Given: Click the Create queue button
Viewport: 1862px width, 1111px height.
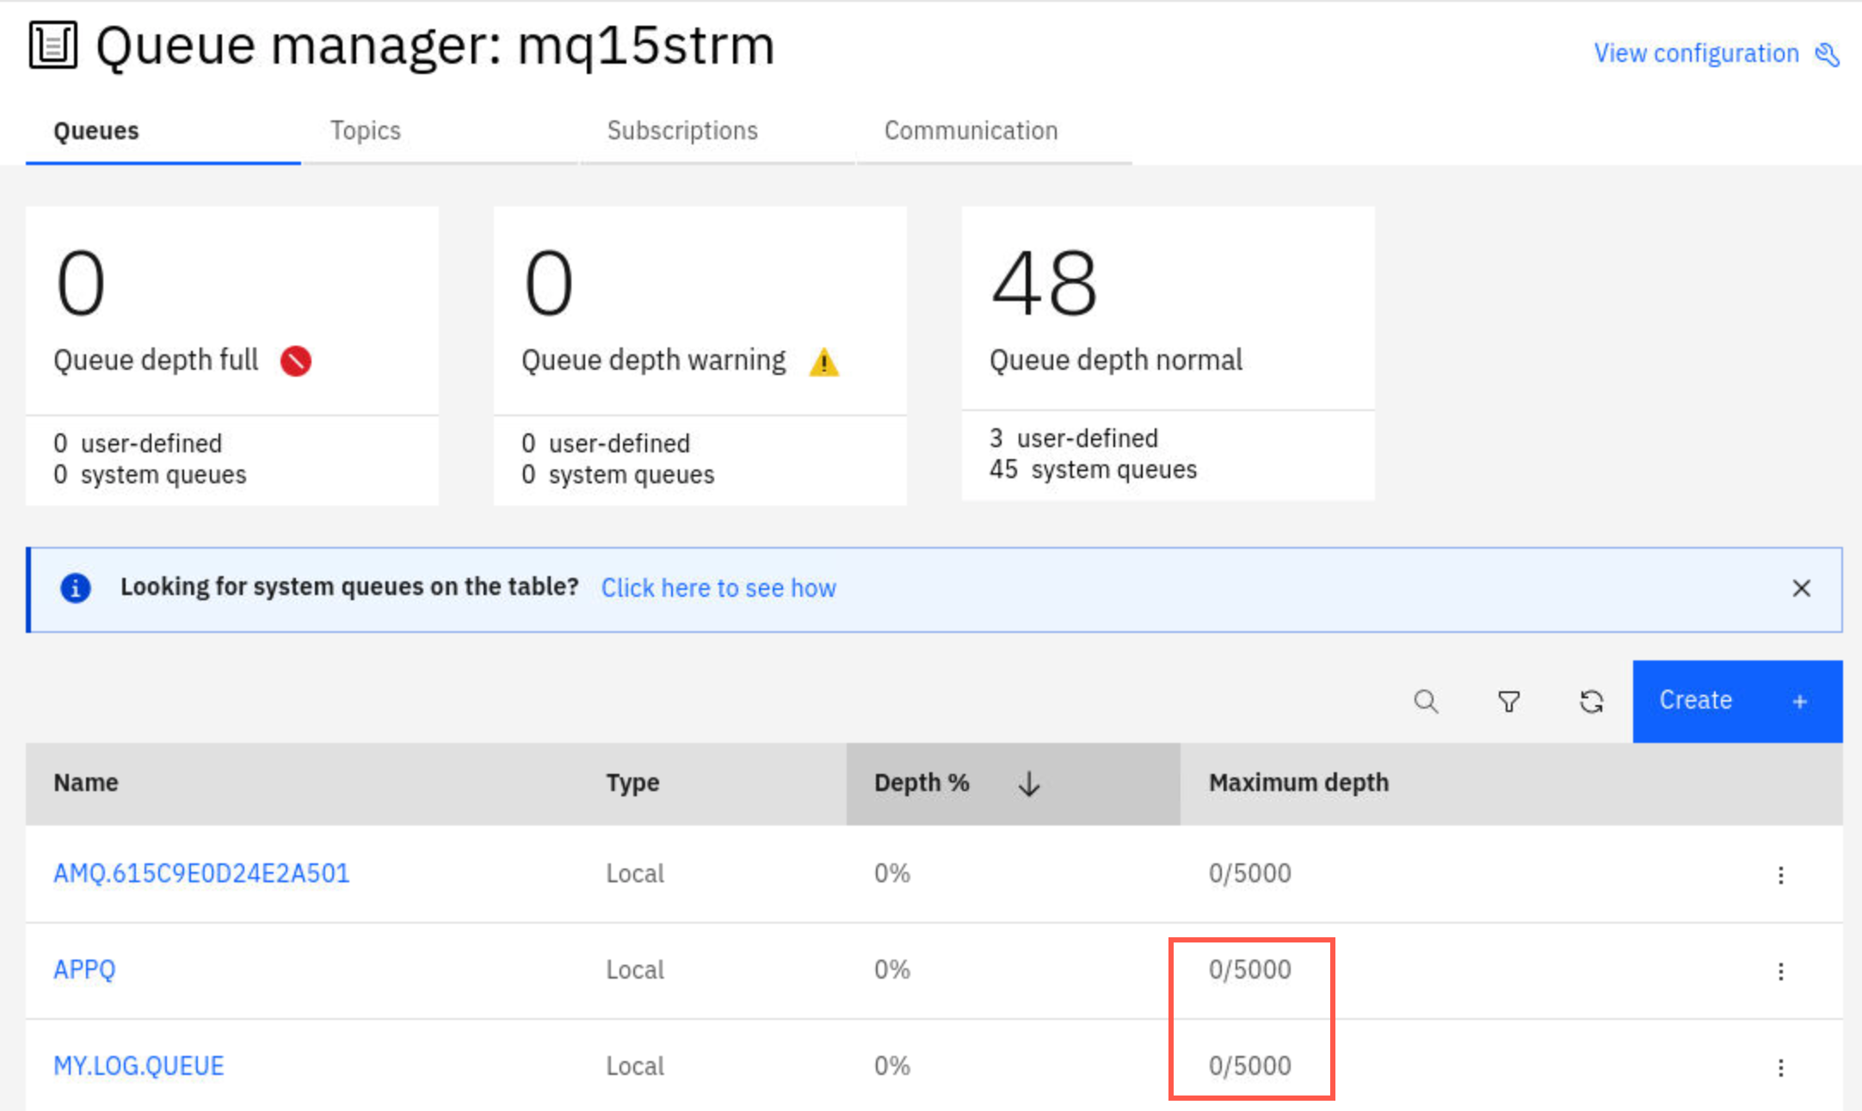Looking at the screenshot, I should pos(1737,701).
